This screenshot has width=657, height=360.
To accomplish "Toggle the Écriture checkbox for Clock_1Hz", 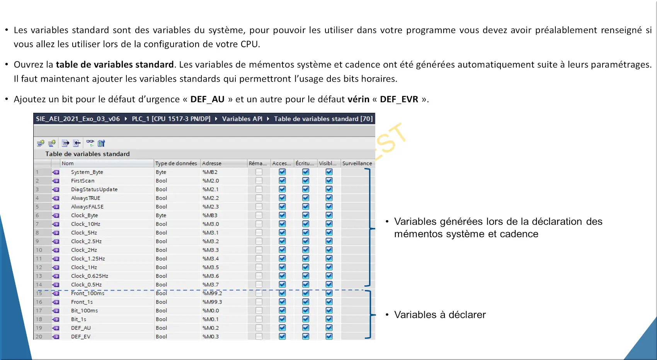I will (x=306, y=267).
